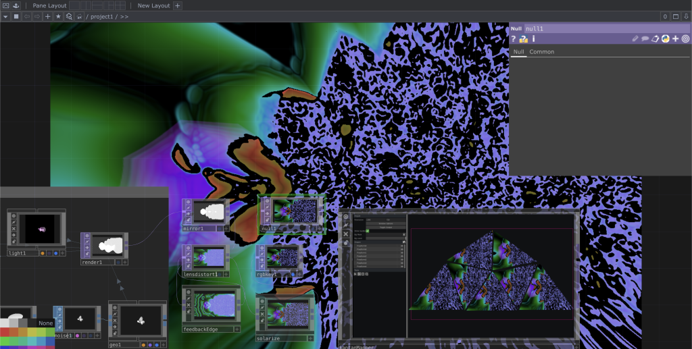The width and height of the screenshot is (692, 349).
Task: Select the Null parameter page tab
Action: click(518, 52)
